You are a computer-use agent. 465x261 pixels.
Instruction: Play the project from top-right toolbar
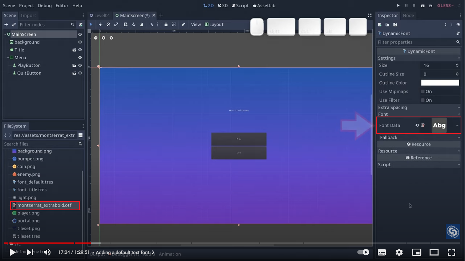(x=398, y=5)
